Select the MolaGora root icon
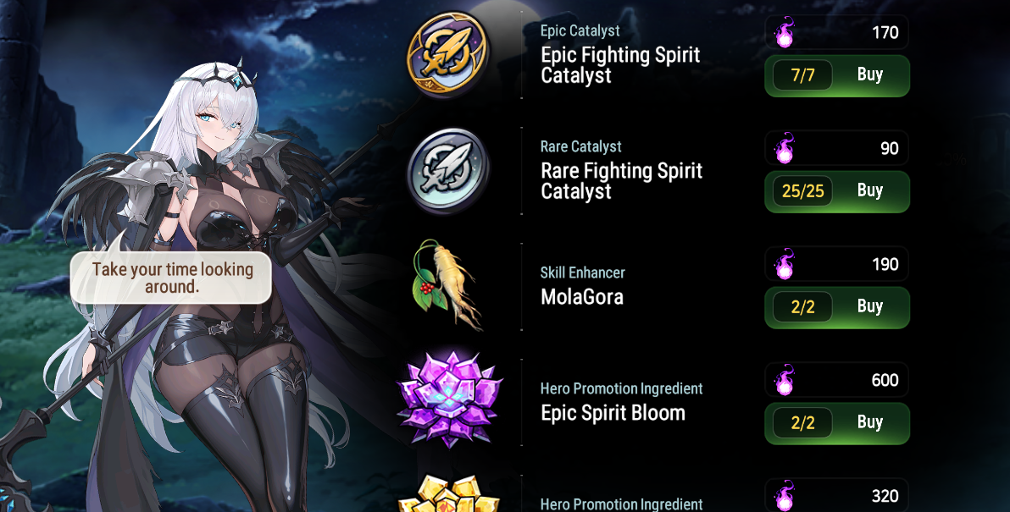 [447, 285]
